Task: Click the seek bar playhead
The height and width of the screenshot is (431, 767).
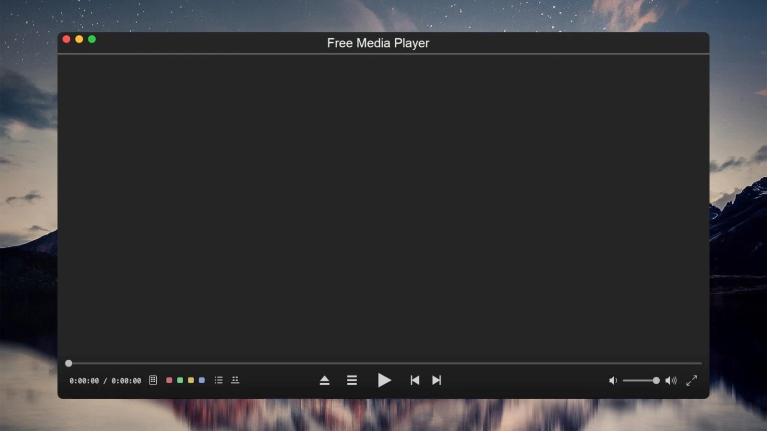Action: [69, 363]
